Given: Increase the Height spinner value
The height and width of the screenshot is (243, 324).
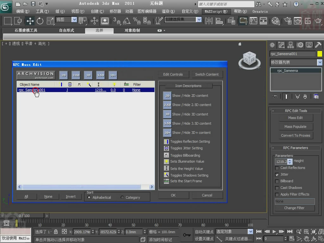Looking at the screenshot, I should [290, 160].
